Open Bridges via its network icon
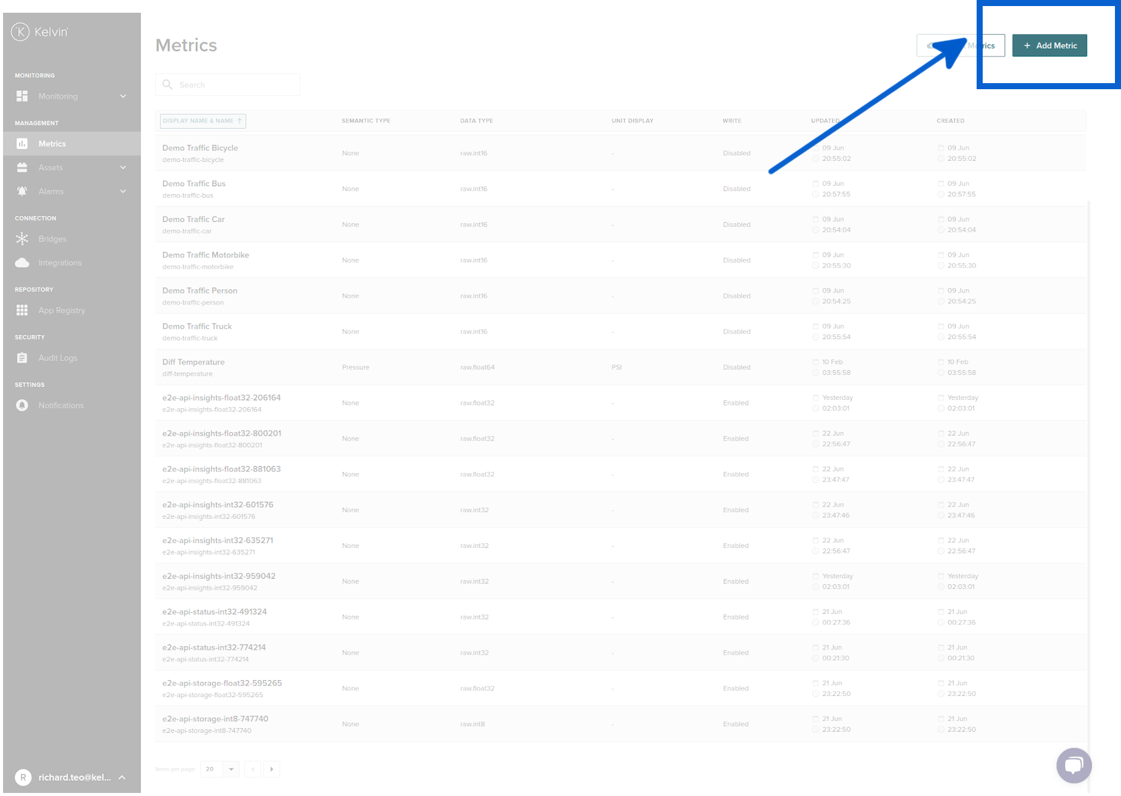This screenshot has height=796, width=1121. pos(22,238)
